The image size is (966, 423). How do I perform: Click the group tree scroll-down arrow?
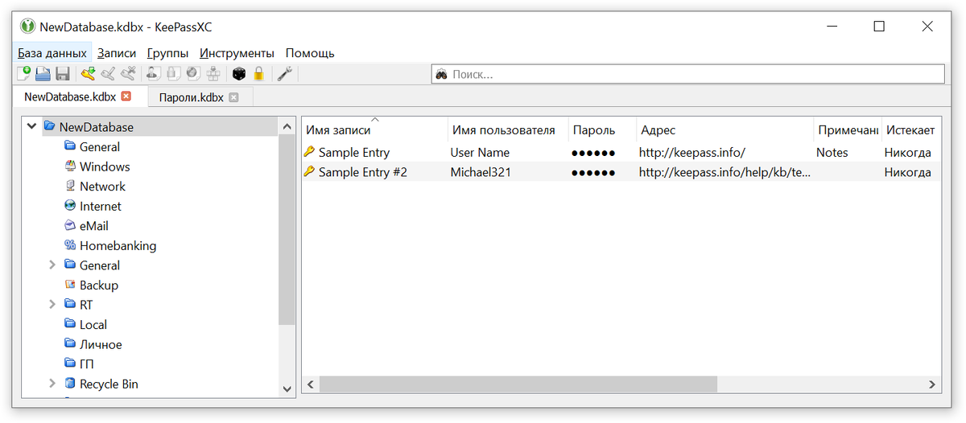click(x=287, y=388)
